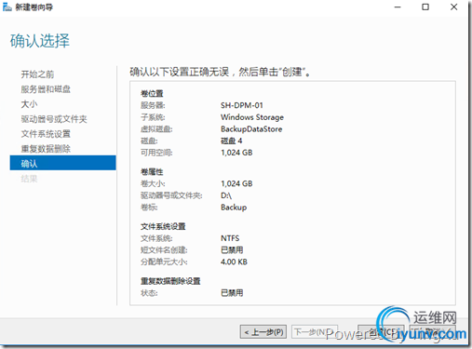This screenshot has height=349, width=472.
Task: Click the 状态 value 已禁用
Action: (x=232, y=293)
